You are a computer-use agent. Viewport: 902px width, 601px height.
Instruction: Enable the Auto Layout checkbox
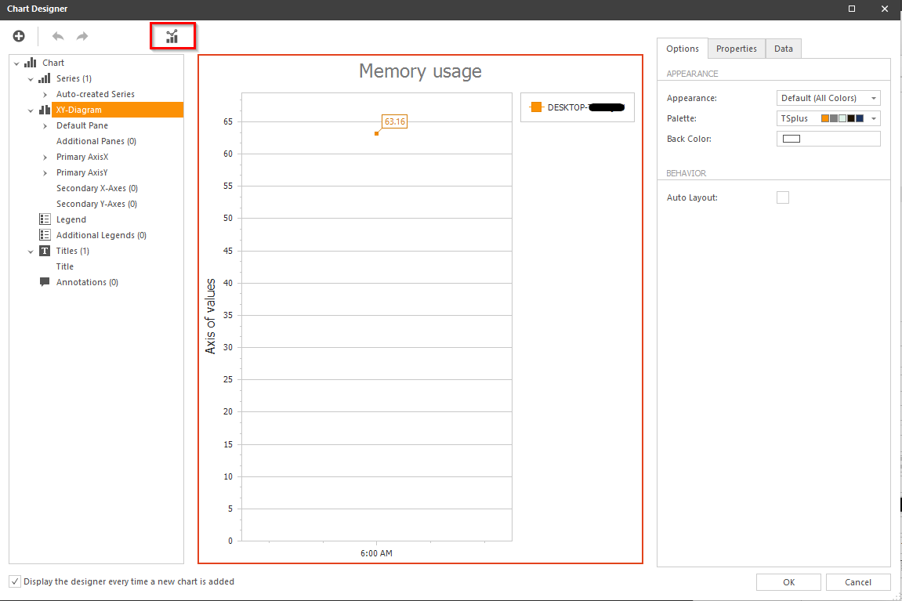[x=782, y=197]
